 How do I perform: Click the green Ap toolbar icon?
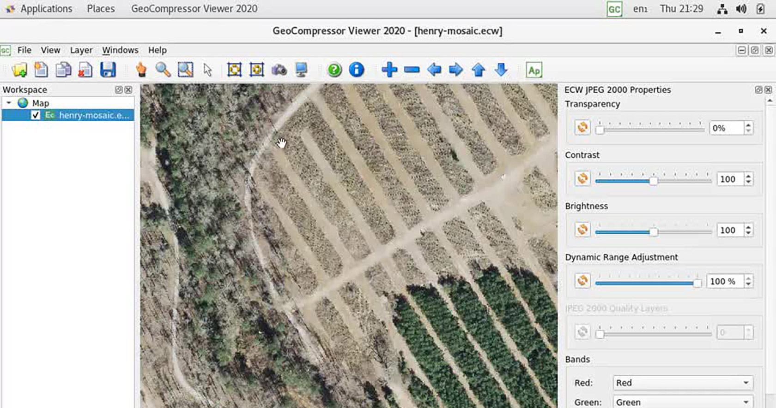pyautogui.click(x=534, y=70)
